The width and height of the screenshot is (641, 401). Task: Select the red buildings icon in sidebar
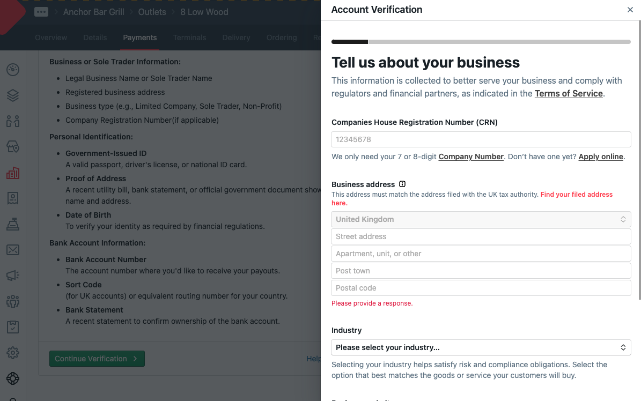13,173
